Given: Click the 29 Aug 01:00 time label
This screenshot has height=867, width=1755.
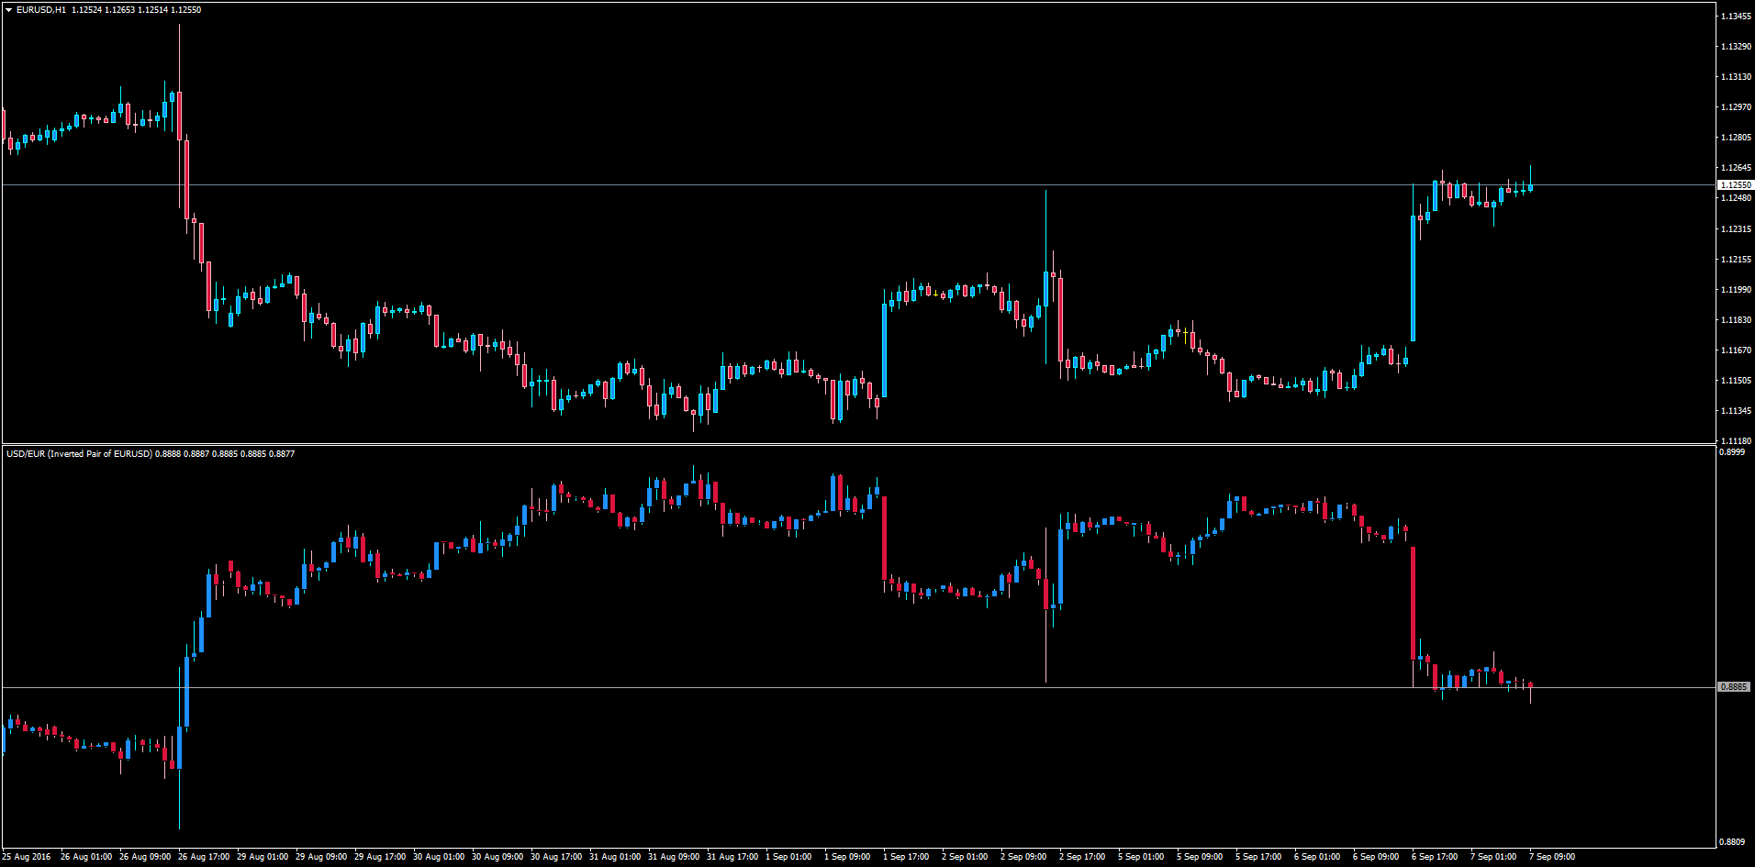Looking at the screenshot, I should click(x=263, y=857).
